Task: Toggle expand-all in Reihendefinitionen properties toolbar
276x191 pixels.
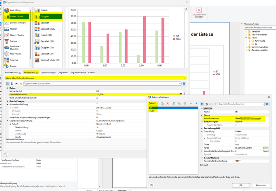Action: 211,104
